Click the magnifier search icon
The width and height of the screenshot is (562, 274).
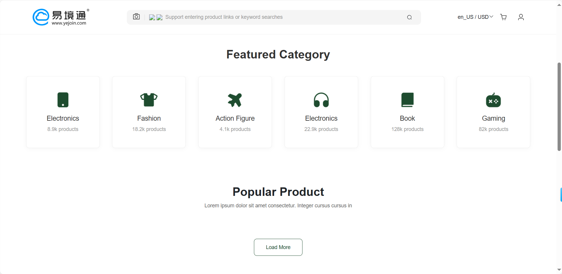point(409,17)
